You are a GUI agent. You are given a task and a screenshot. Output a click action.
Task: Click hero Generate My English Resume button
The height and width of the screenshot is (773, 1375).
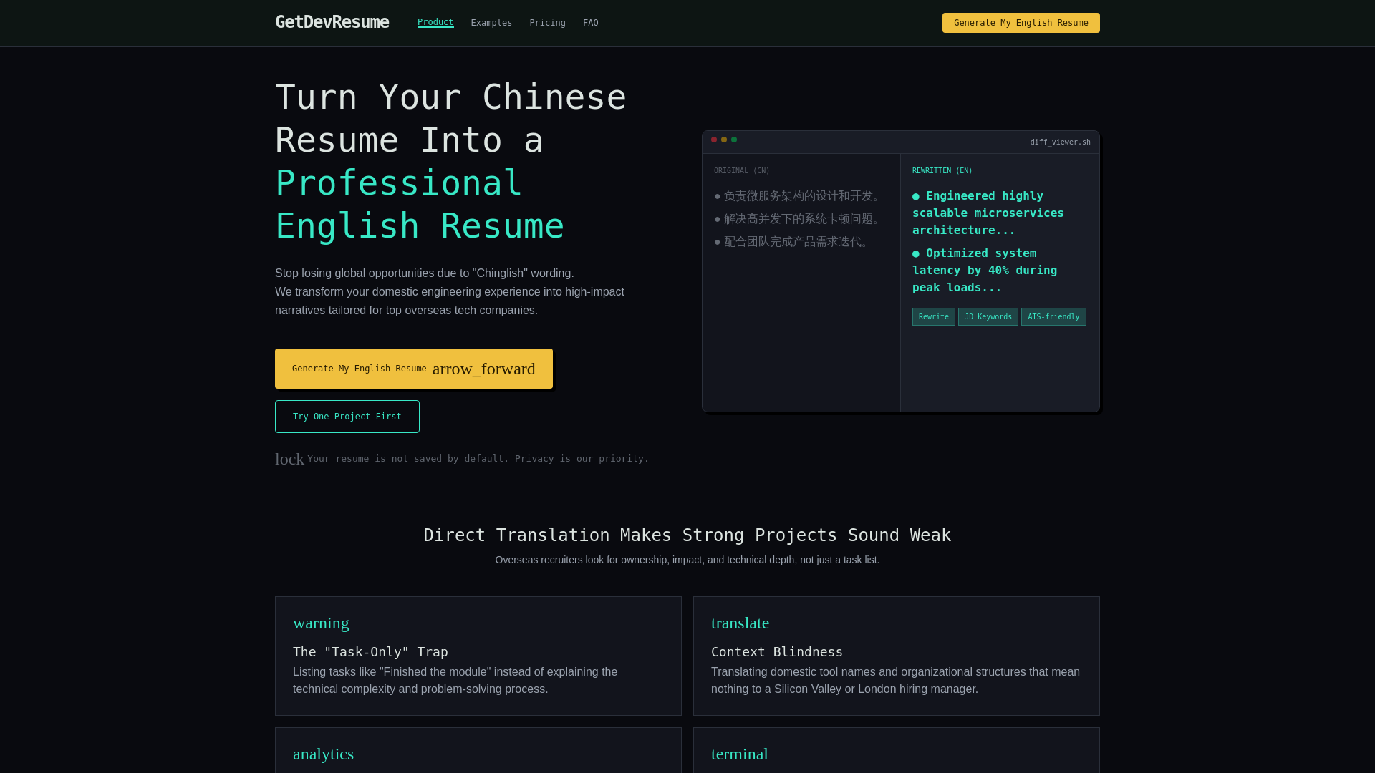[414, 369]
